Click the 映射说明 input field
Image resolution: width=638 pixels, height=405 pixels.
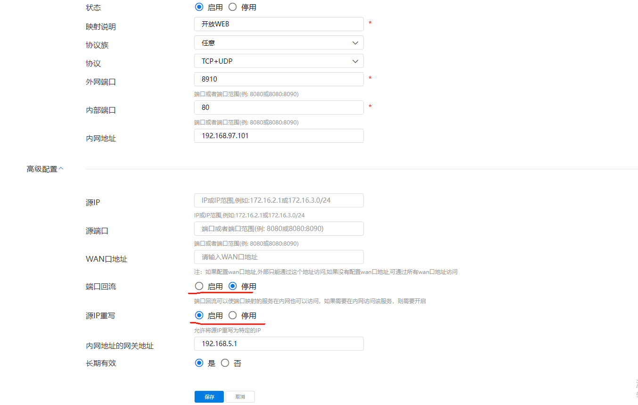click(278, 24)
